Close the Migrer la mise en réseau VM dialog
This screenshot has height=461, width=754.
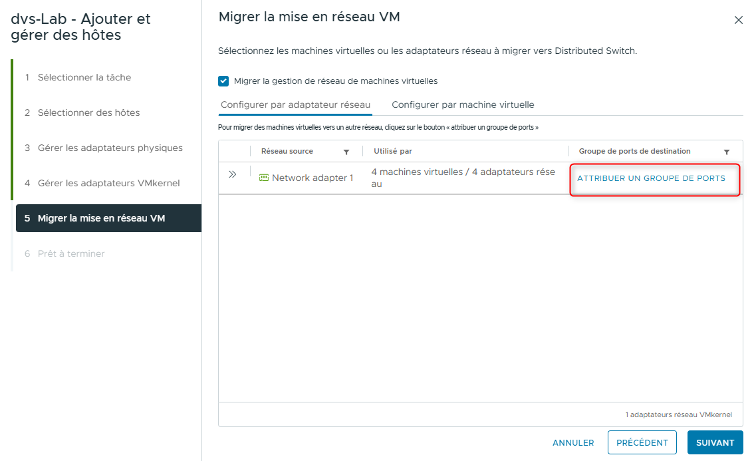[x=738, y=20]
